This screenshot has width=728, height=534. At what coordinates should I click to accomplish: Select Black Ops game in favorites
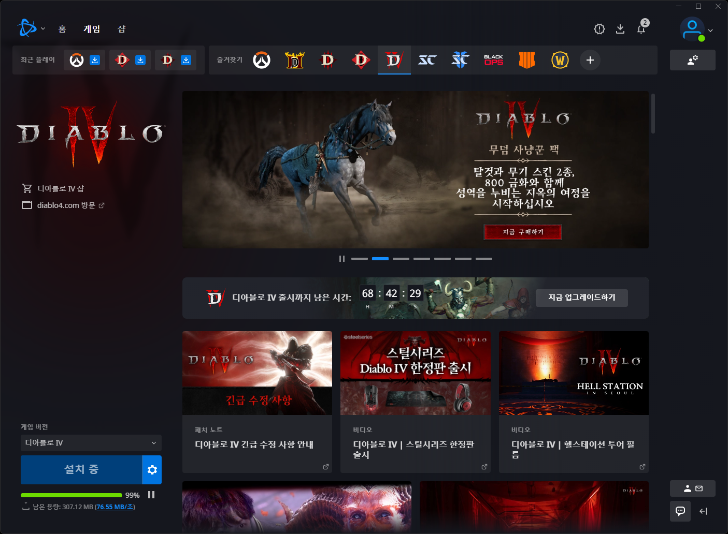tap(494, 60)
